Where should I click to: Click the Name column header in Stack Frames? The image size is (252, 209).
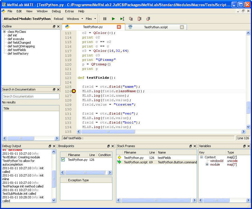[177, 152]
